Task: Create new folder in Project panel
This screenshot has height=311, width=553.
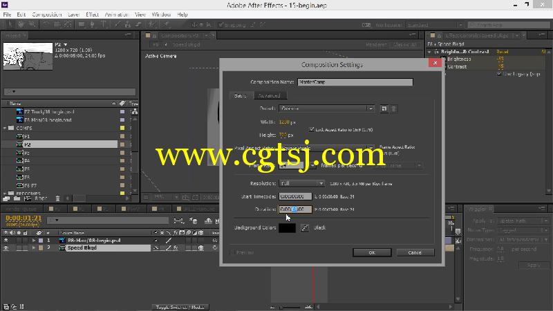Action: (x=17, y=198)
